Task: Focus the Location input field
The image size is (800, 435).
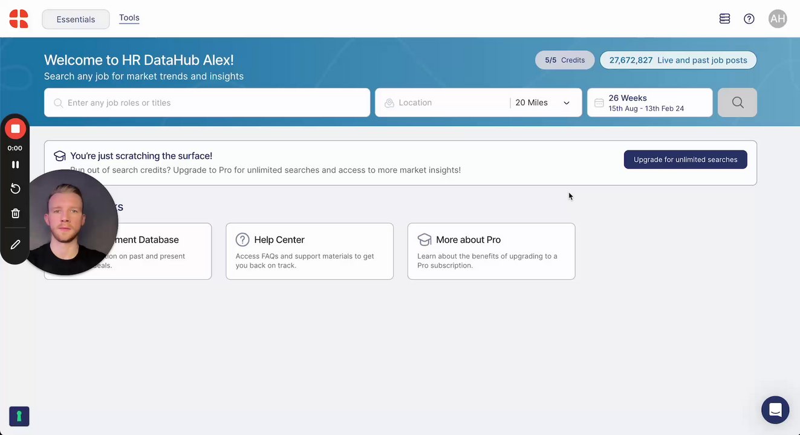Action: pyautogui.click(x=449, y=103)
